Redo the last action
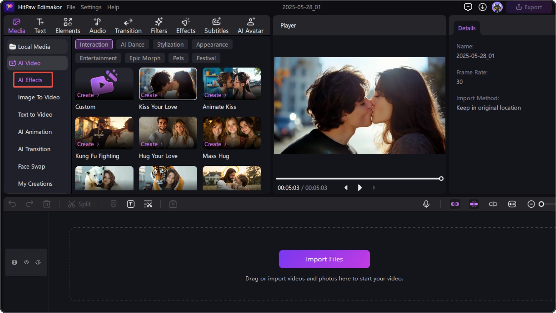 [x=29, y=204]
